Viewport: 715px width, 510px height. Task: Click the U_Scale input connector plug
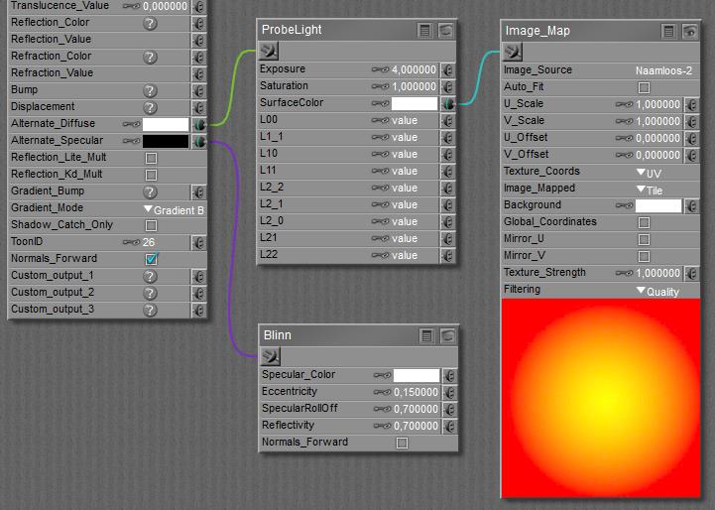tap(692, 104)
